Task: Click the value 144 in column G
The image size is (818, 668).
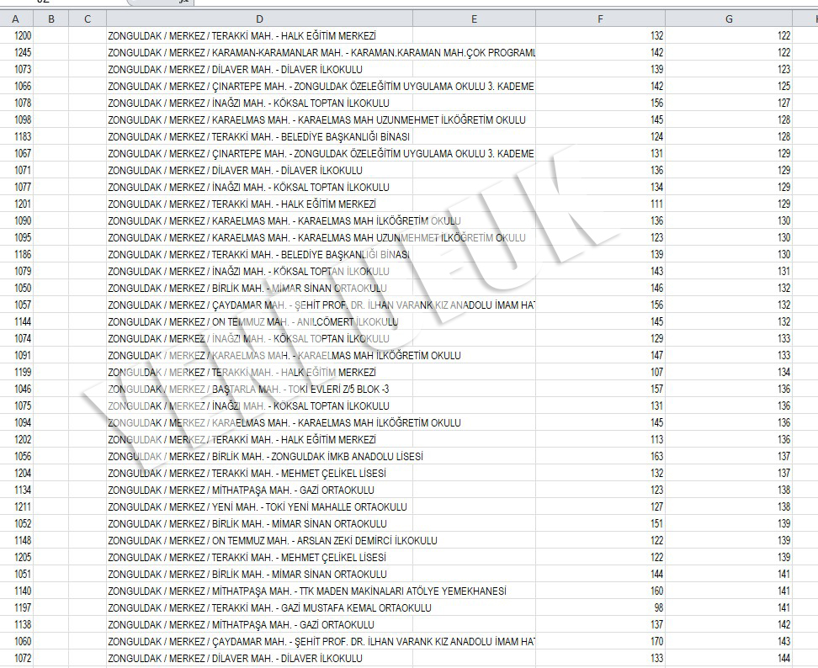Action: click(783, 658)
